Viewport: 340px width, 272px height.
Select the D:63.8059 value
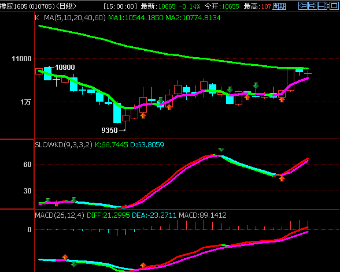pos(147,144)
